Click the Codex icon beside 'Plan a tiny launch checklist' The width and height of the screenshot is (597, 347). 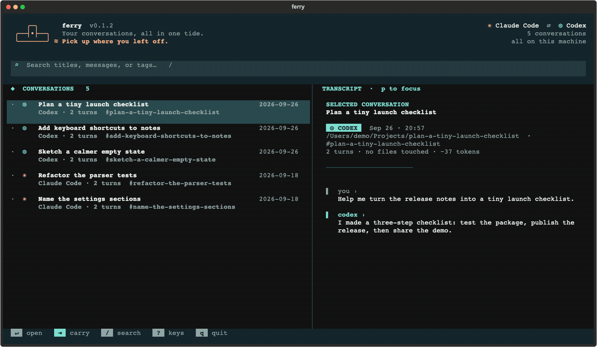pos(25,104)
